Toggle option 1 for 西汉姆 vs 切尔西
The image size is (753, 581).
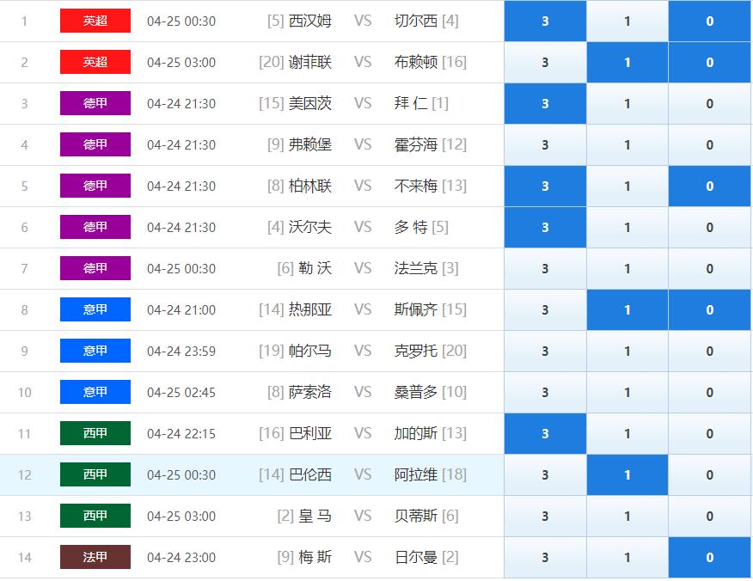coord(627,21)
